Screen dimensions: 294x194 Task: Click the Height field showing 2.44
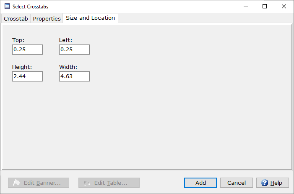click(x=27, y=76)
